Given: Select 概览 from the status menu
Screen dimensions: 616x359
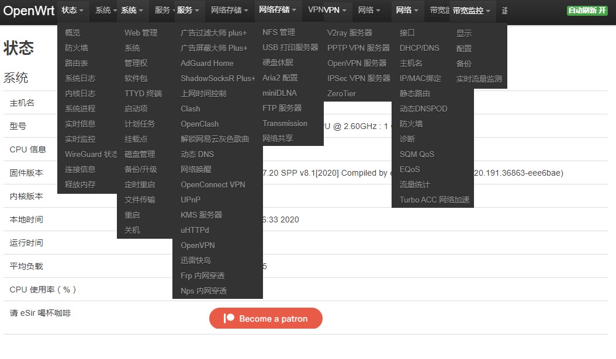Looking at the screenshot, I should coord(73,33).
